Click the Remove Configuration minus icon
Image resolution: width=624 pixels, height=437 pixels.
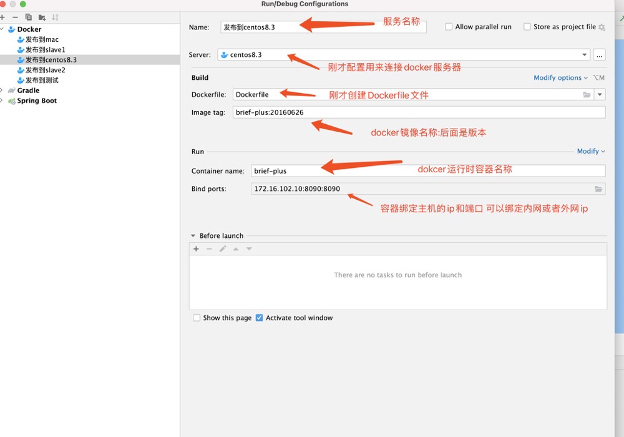[x=15, y=17]
